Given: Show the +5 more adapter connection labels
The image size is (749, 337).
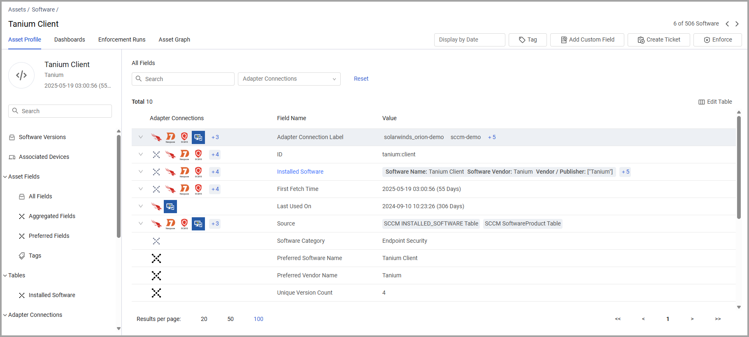Looking at the screenshot, I should click(492, 137).
